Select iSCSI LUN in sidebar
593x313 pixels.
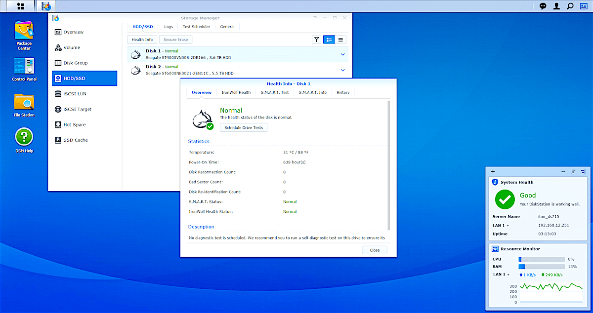pyautogui.click(x=85, y=94)
